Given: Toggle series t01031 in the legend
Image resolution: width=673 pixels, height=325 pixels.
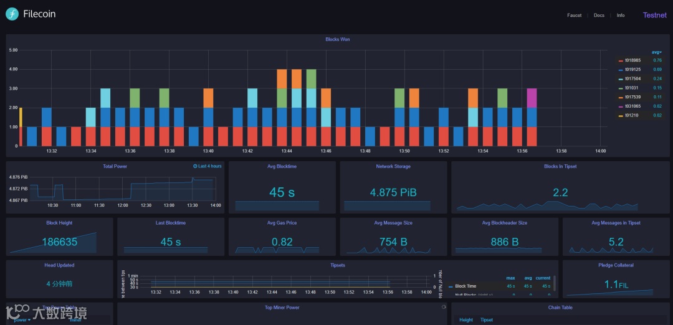Looking at the screenshot, I should (632, 88).
